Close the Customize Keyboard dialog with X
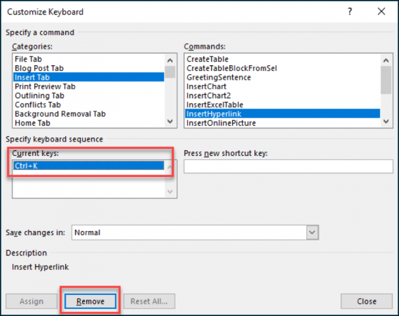Image resolution: width=399 pixels, height=316 pixels. (381, 11)
